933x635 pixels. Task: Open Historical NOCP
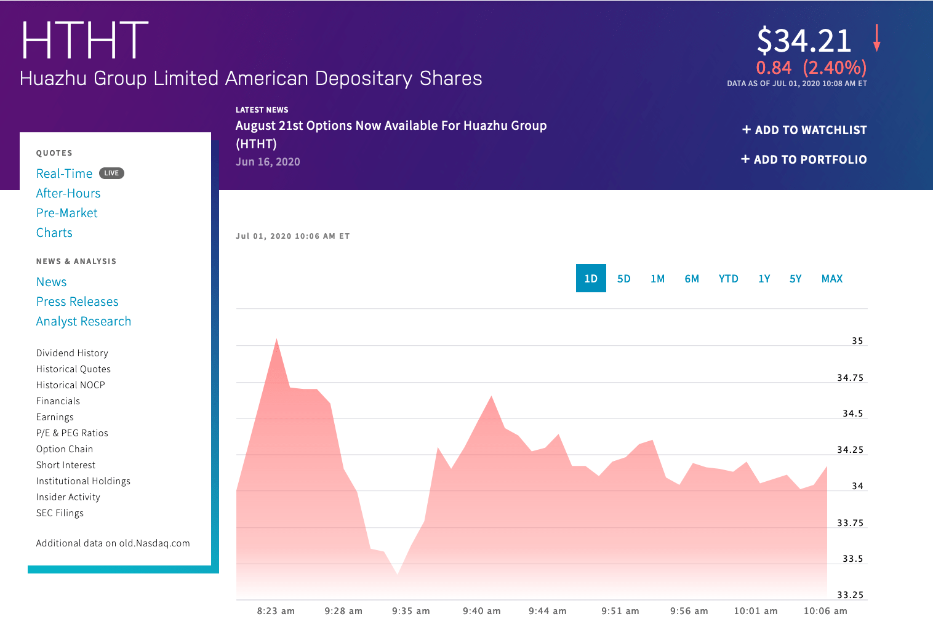(x=71, y=385)
